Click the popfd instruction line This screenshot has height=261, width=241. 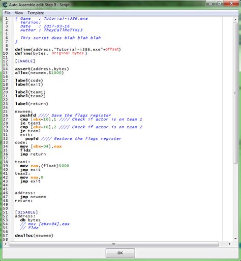coord(73,139)
